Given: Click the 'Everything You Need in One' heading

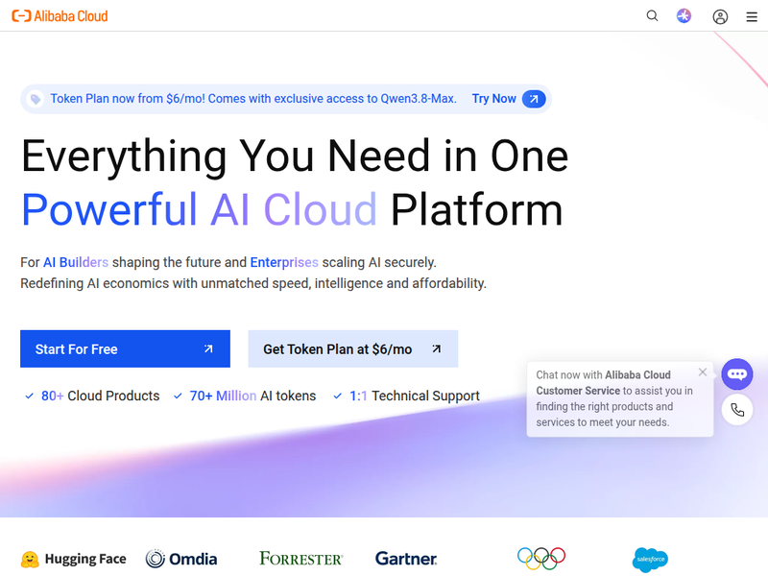Looking at the screenshot, I should [295, 156].
